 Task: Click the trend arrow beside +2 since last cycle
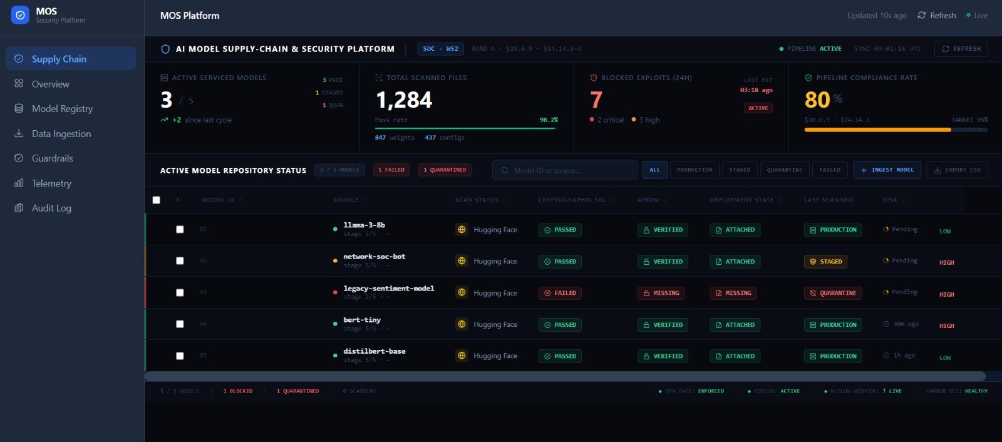164,120
